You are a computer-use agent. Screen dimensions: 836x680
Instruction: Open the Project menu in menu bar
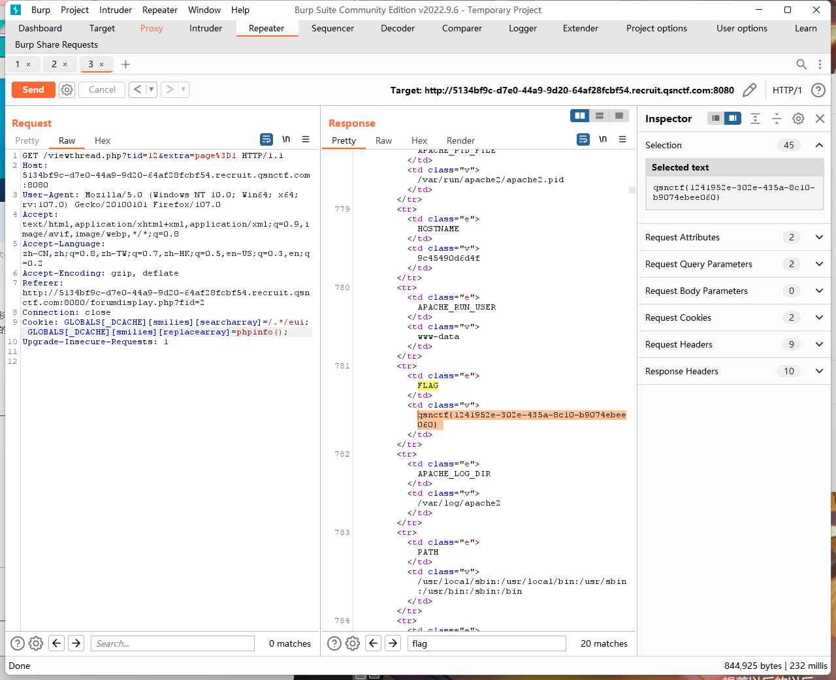click(74, 10)
